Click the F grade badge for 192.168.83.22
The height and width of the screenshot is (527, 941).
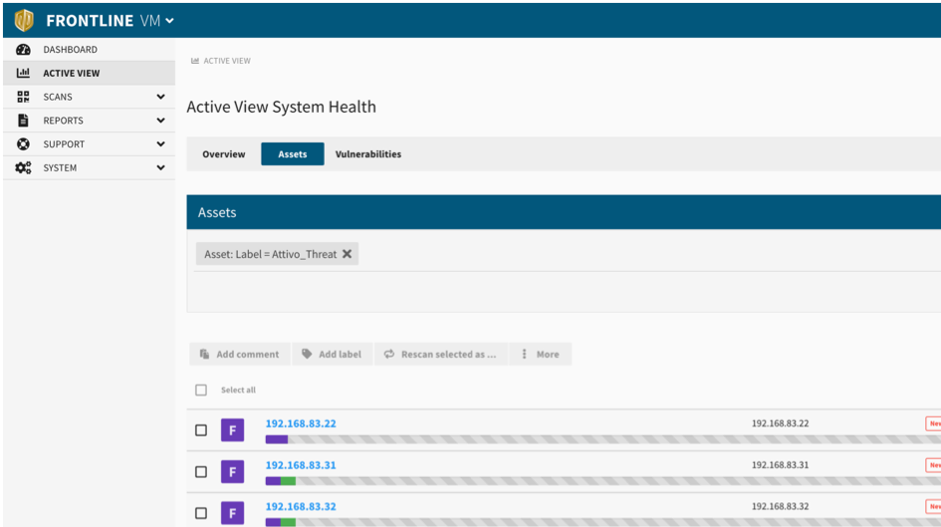point(232,430)
